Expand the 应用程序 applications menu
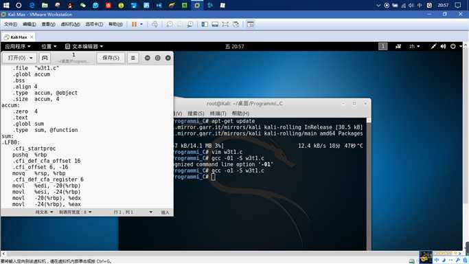469x264 pixels. pos(18,46)
